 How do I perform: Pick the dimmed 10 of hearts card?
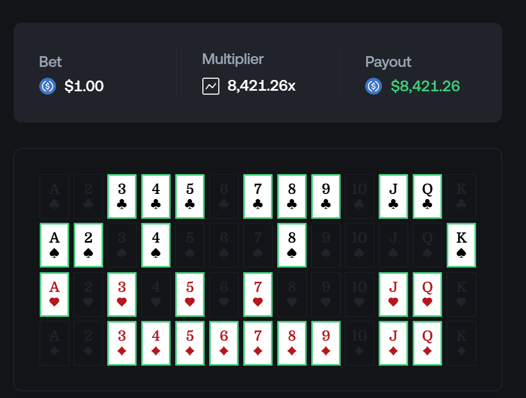tap(359, 295)
